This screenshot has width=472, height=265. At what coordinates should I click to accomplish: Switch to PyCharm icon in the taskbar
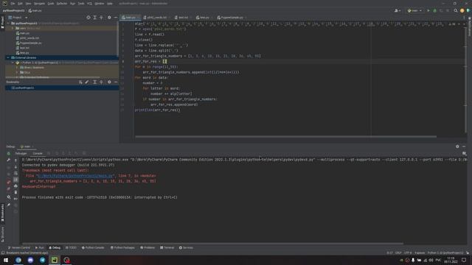[55, 260]
